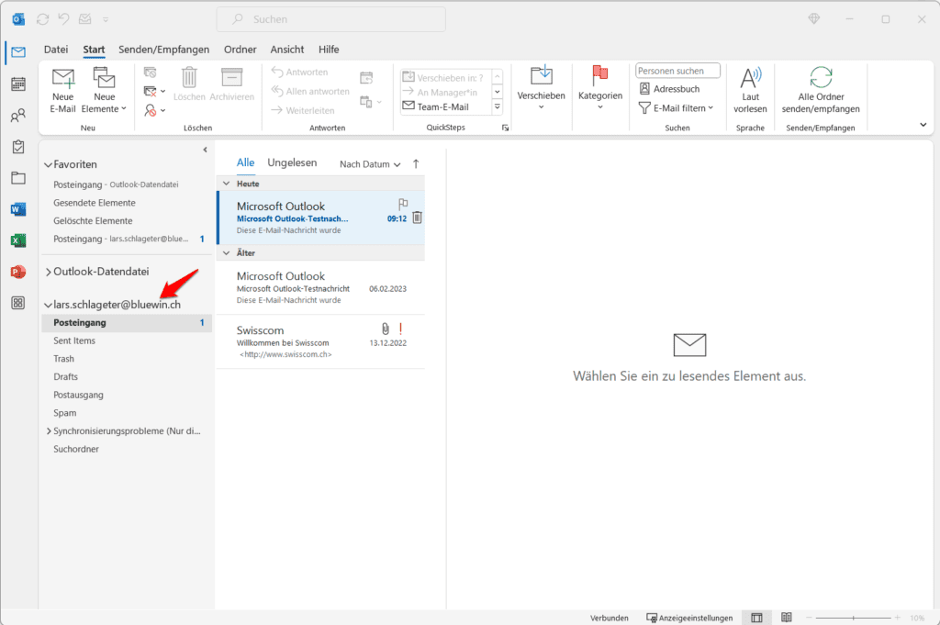Click the diamond premium icon in the title bar
This screenshot has width=940, height=625.
pos(814,18)
